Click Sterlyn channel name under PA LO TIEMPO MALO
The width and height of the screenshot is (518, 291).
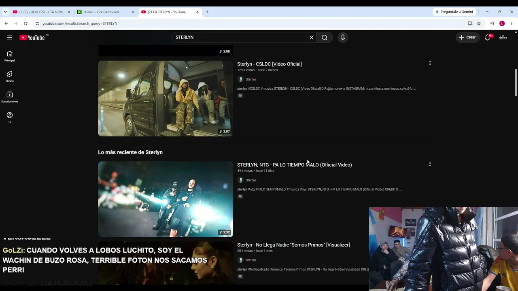[251, 180]
